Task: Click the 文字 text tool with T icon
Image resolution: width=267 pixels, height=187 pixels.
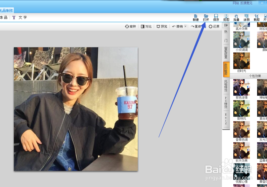Action: click(x=19, y=18)
